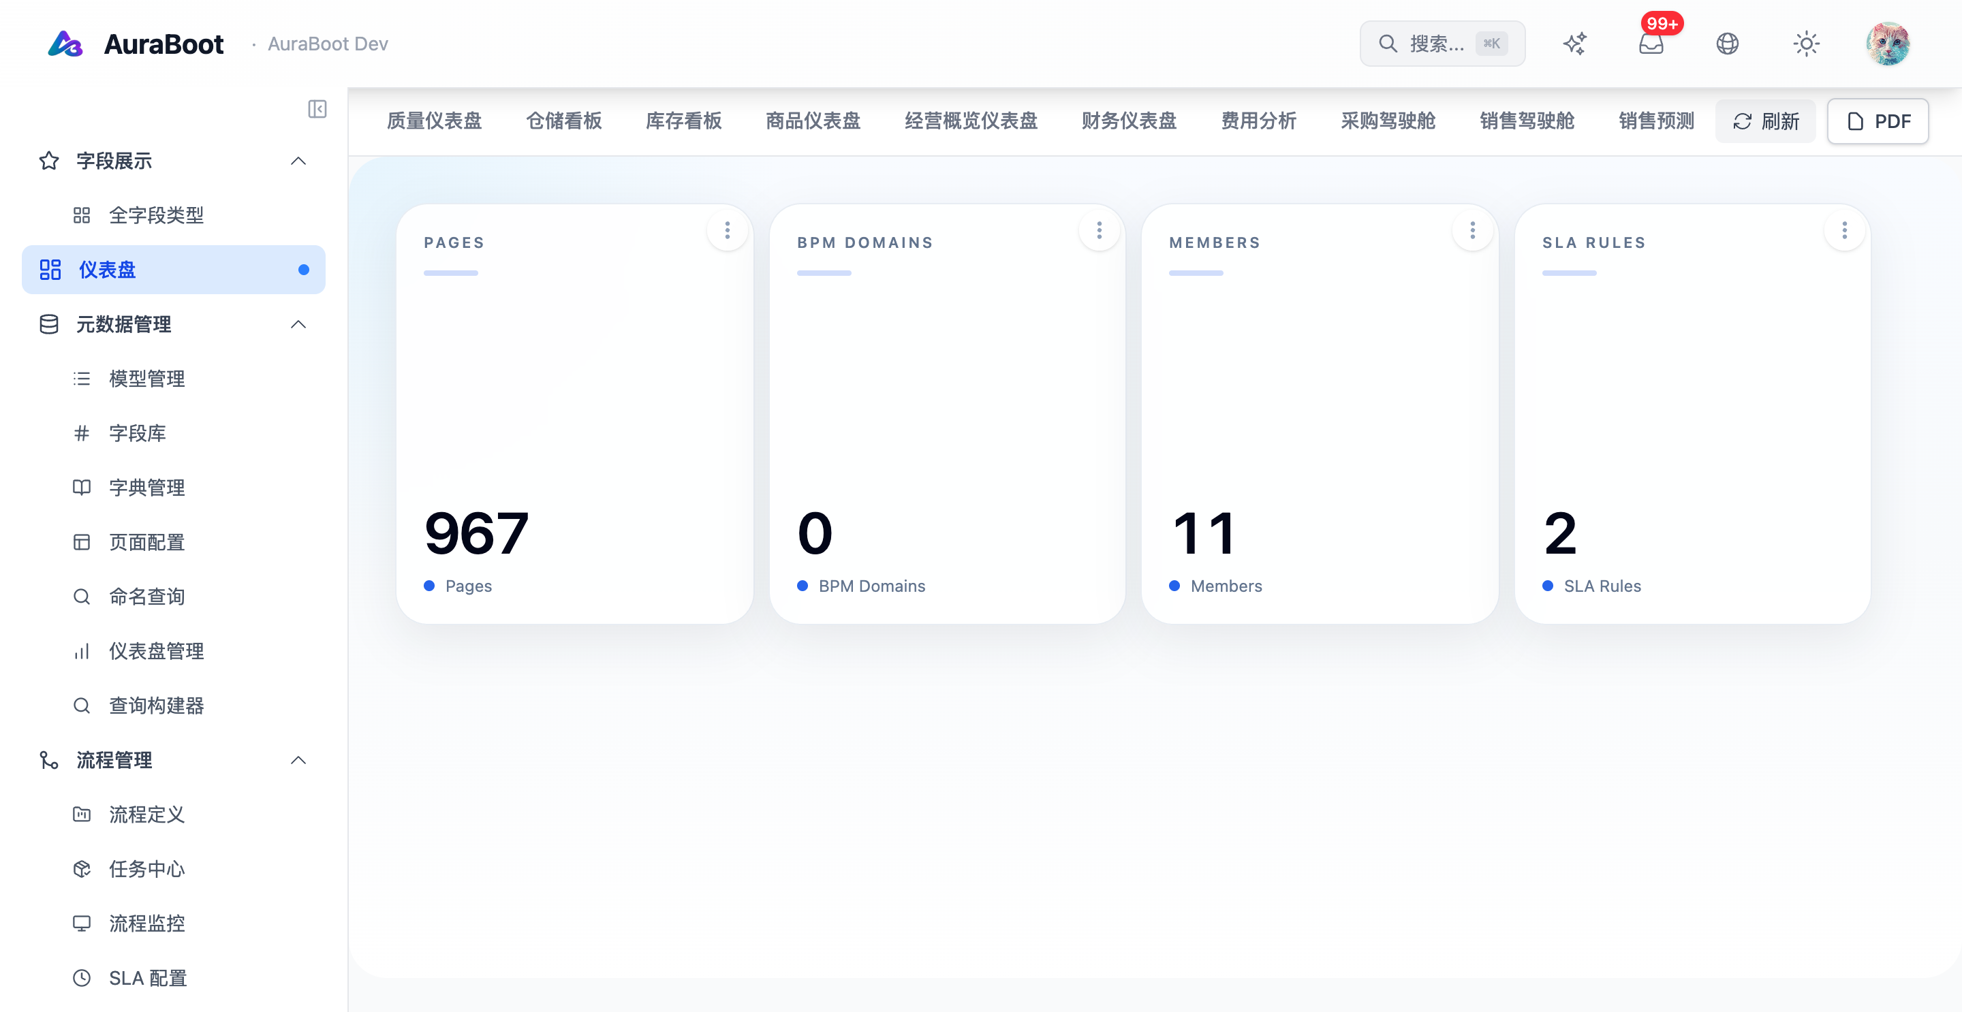Viewport: 1962px width, 1012px height.
Task: Click the search box 搜索
Action: (x=1442, y=44)
